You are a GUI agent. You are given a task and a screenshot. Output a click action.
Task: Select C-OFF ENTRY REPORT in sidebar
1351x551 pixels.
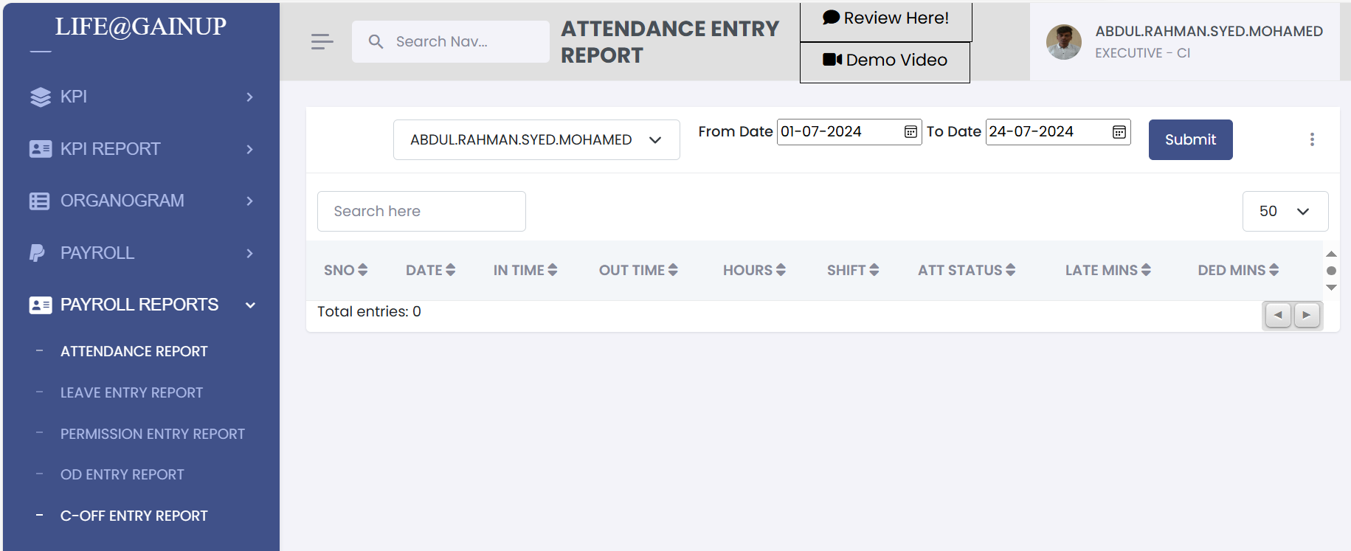click(x=134, y=516)
